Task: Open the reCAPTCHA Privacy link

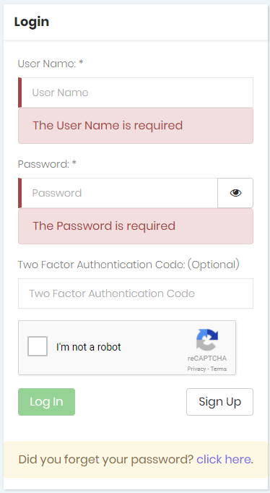Action: pos(196,369)
